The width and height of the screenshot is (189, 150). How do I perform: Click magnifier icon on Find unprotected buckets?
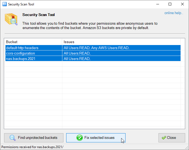pyautogui.click(x=13, y=138)
